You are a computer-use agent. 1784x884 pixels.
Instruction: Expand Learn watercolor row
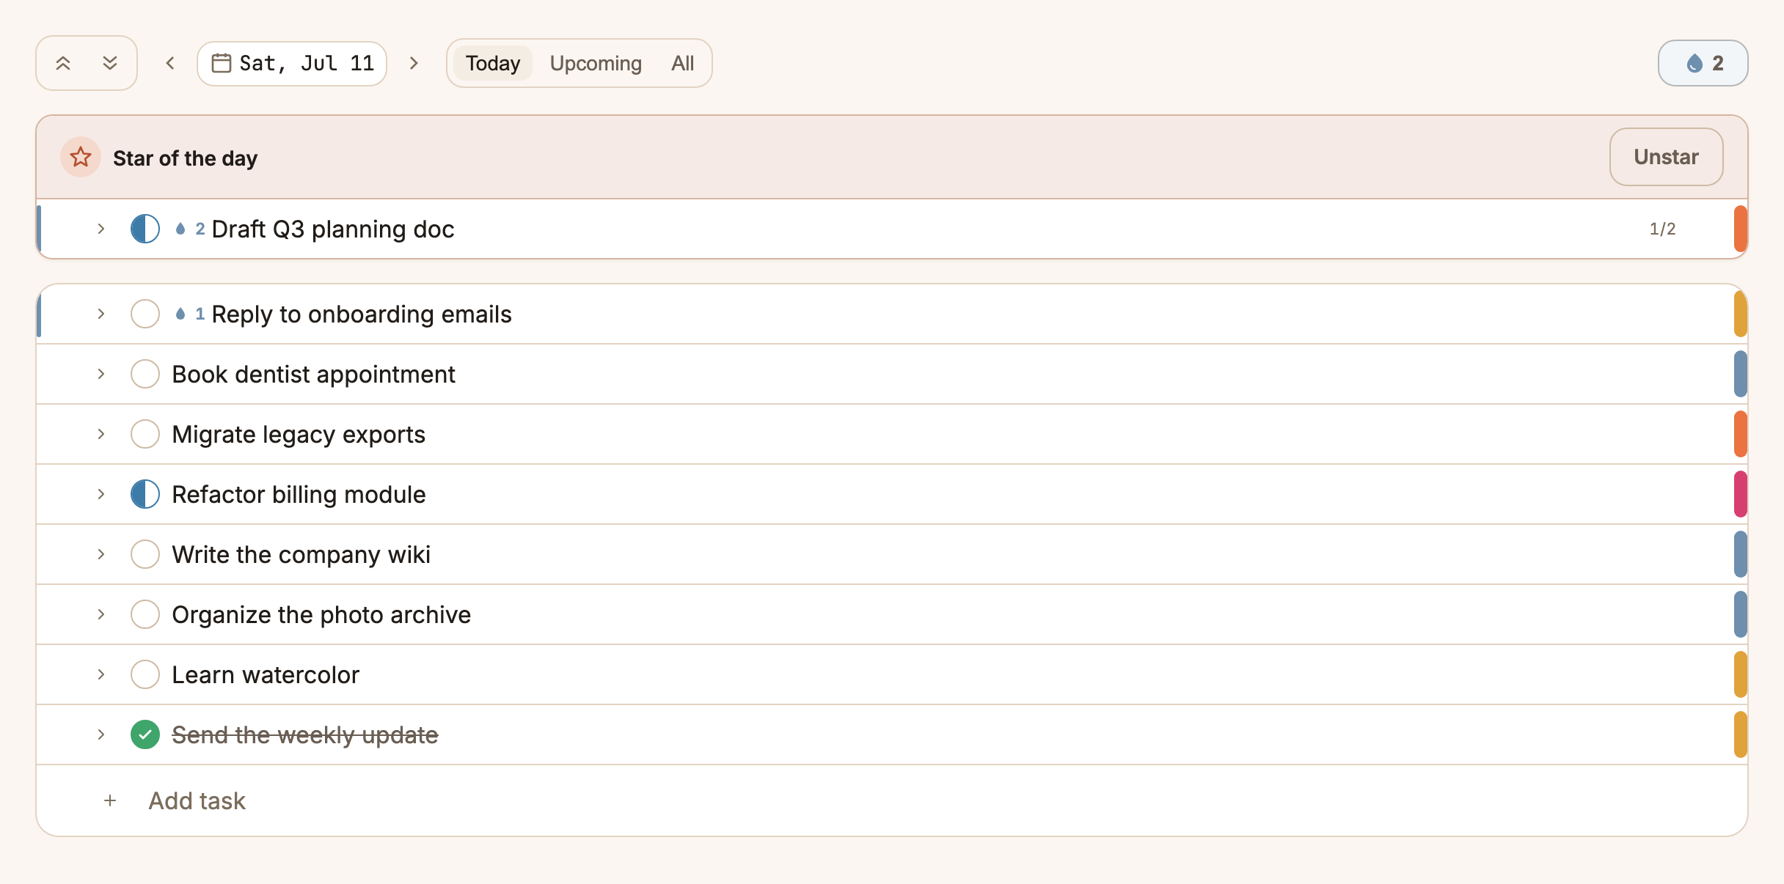[x=101, y=674]
